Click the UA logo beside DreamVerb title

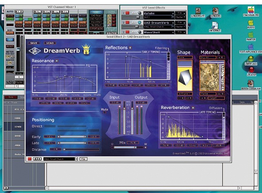click(35, 51)
